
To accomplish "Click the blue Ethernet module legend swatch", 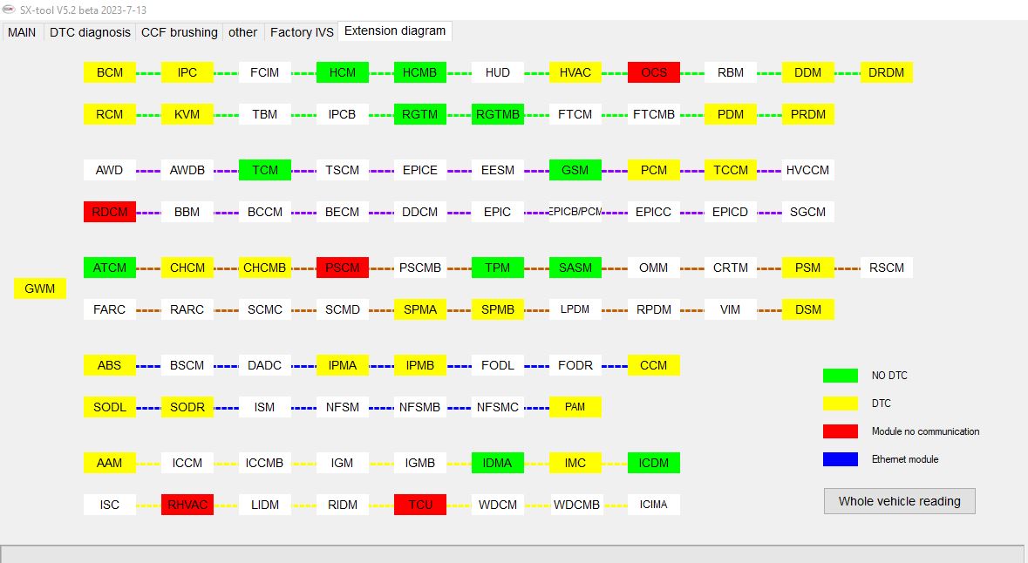I will point(840,459).
